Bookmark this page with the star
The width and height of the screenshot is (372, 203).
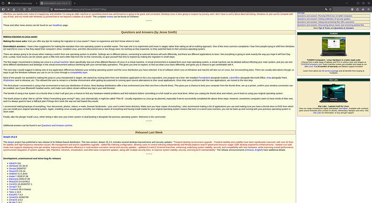pos(330,9)
